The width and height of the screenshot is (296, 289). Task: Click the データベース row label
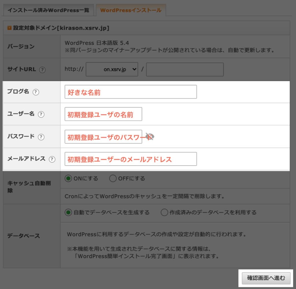point(24,236)
